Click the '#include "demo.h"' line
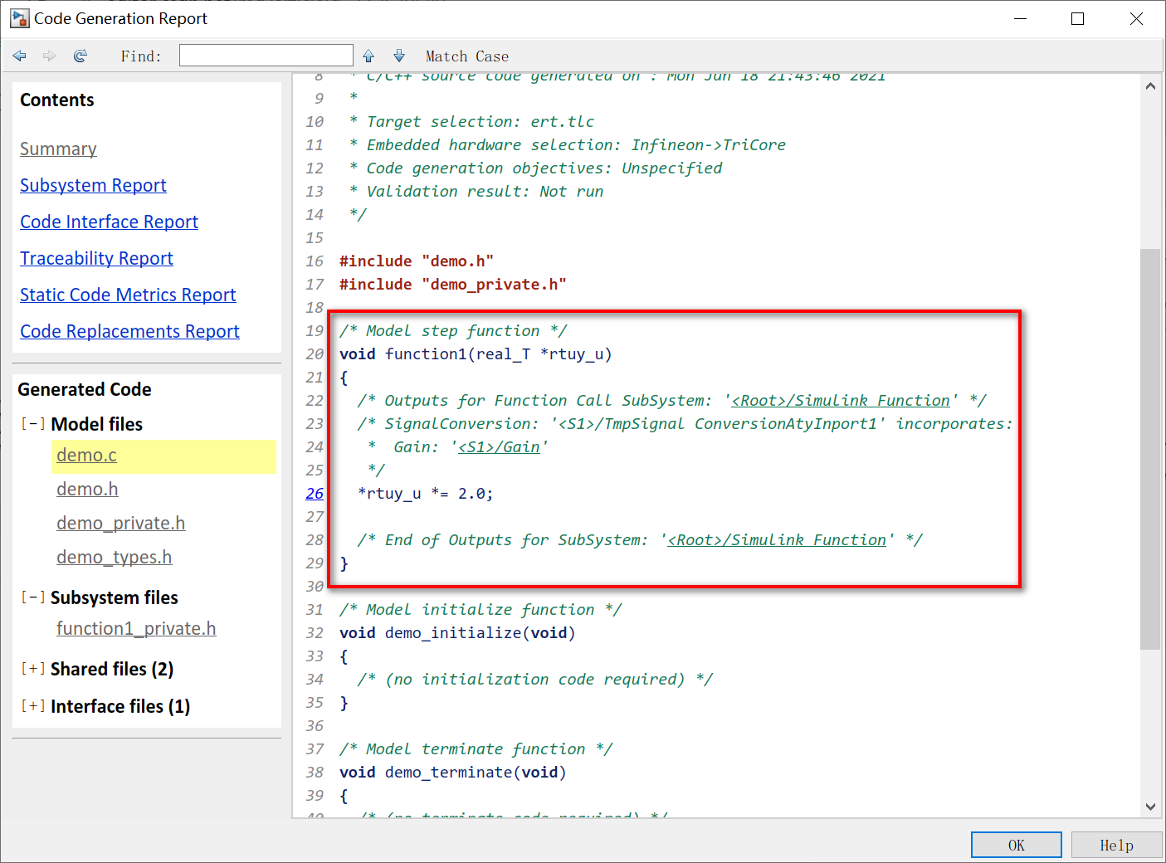Viewport: 1166px width, 863px height. (x=417, y=261)
